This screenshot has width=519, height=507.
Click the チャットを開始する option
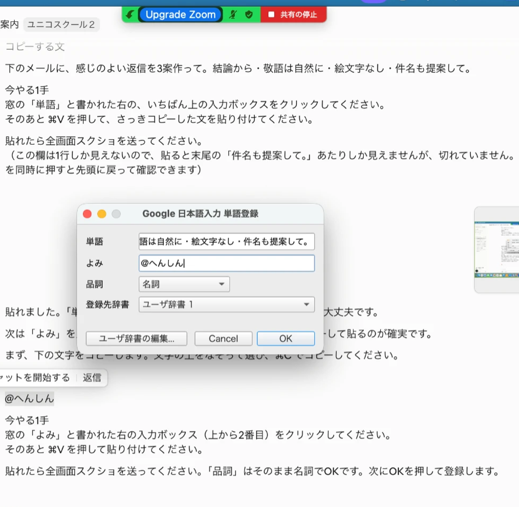(x=35, y=378)
